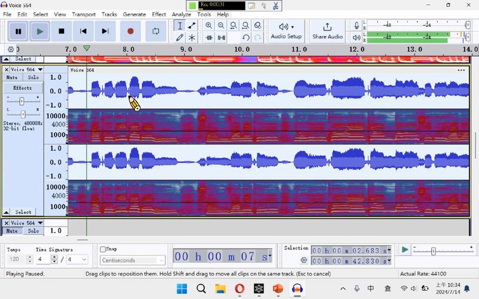Open selection settings gear icon
479x299 pixels.
coord(304,260)
